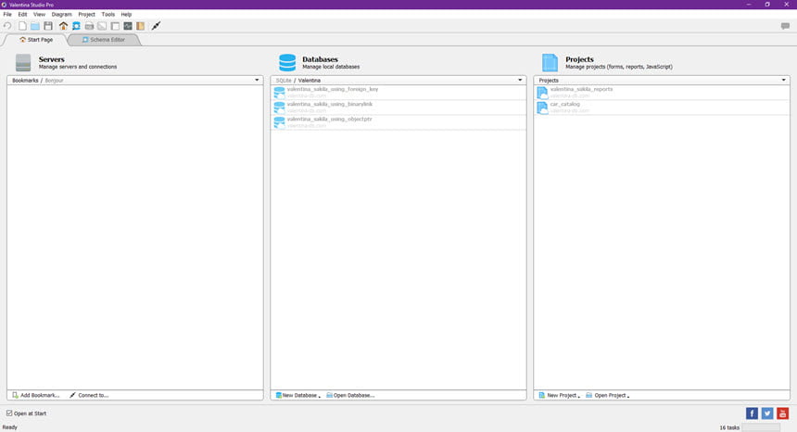797x432 pixels.
Task: Select the car_catalog project entry
Action: (x=662, y=108)
